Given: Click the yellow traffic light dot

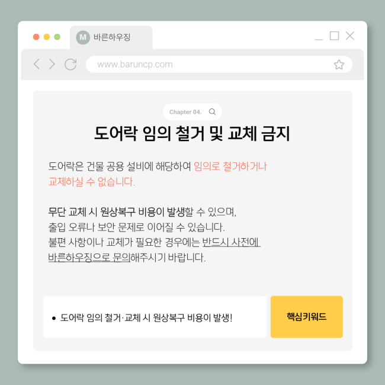Looking at the screenshot, I should pyautogui.click(x=47, y=37).
